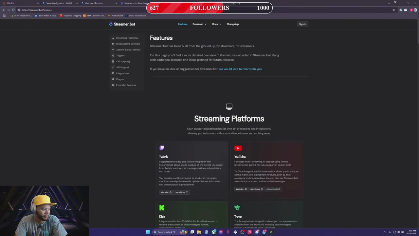This screenshot has width=419, height=236.
Task: Click the Trovo card heading text
Action: pyautogui.click(x=238, y=217)
